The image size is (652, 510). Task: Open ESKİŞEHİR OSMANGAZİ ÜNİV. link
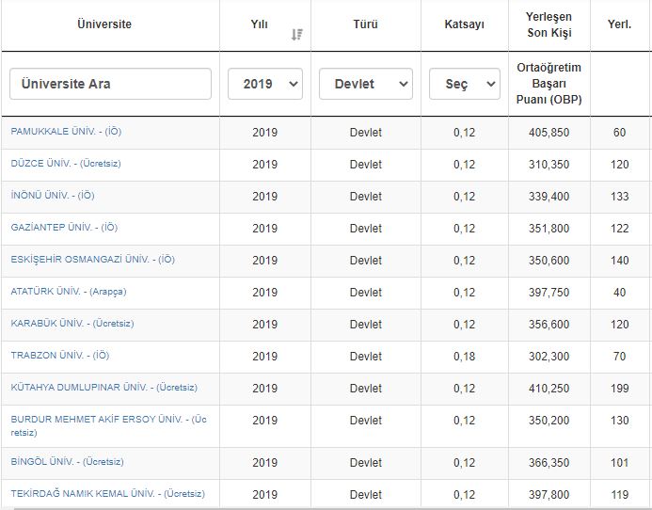tap(93, 259)
